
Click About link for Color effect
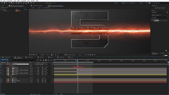tap(26, 9)
